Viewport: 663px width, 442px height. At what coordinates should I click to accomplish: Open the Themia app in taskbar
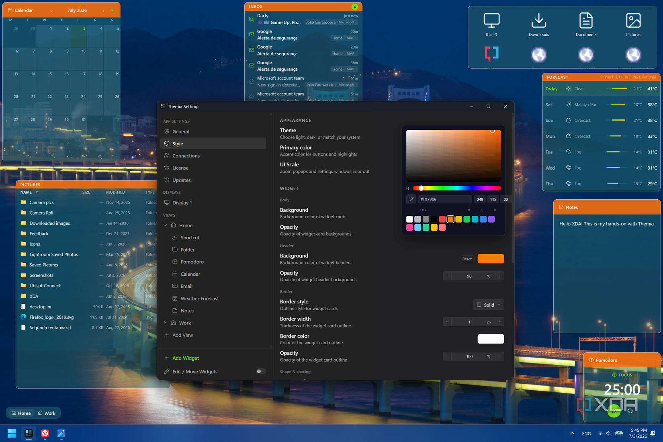pos(29,433)
